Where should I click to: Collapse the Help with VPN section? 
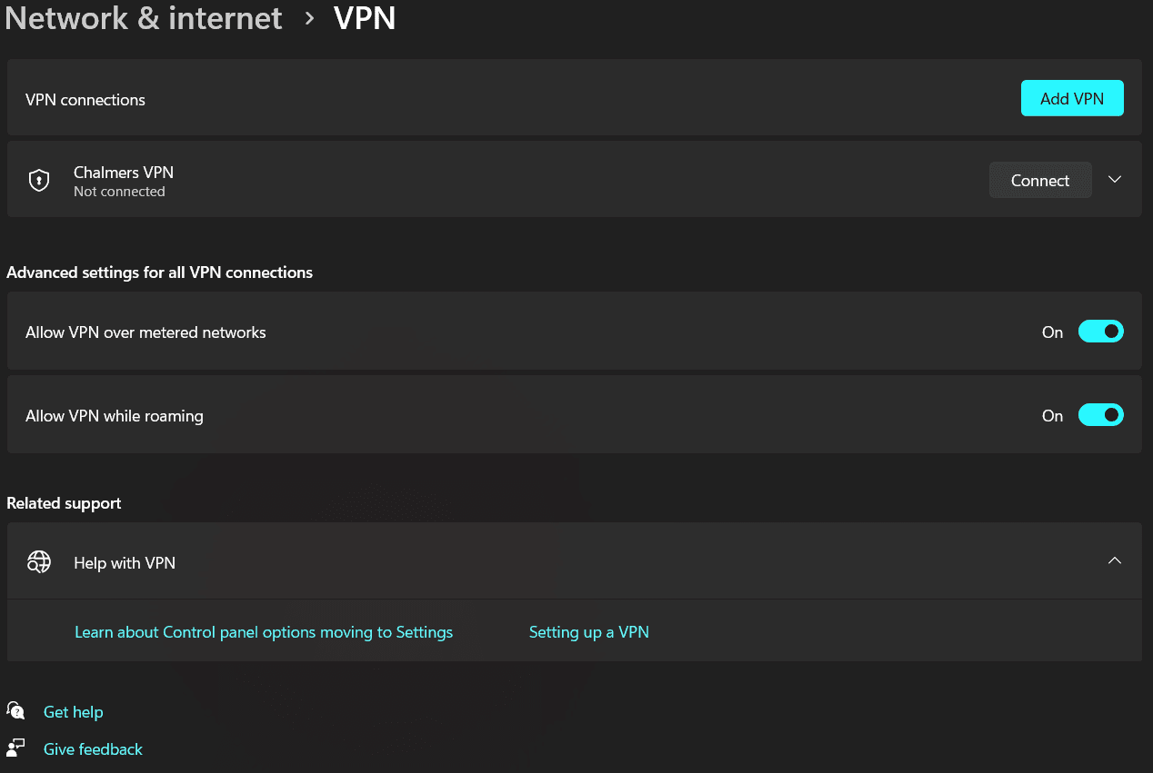pos(1115,561)
